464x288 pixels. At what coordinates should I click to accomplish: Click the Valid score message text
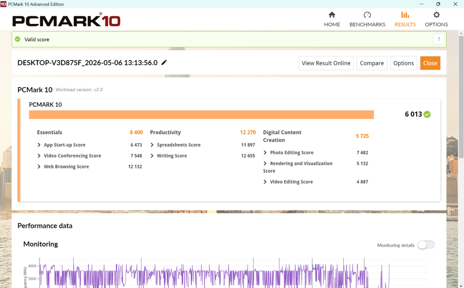[x=37, y=39]
